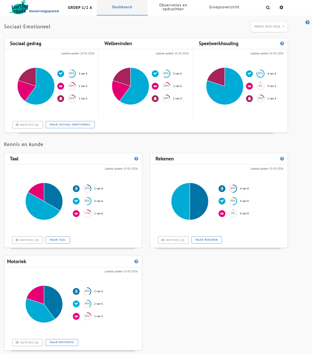Click the plant sprout icon in Welbevinden

[155, 74]
